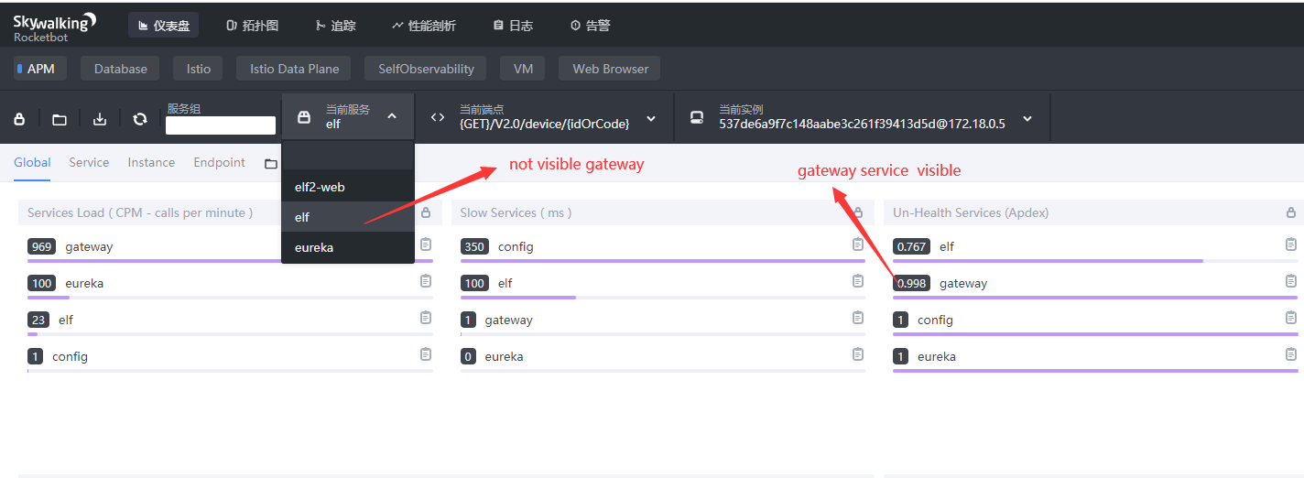
Task: Click clipboard icon for gateway in Un-Health Services
Action: (1291, 281)
